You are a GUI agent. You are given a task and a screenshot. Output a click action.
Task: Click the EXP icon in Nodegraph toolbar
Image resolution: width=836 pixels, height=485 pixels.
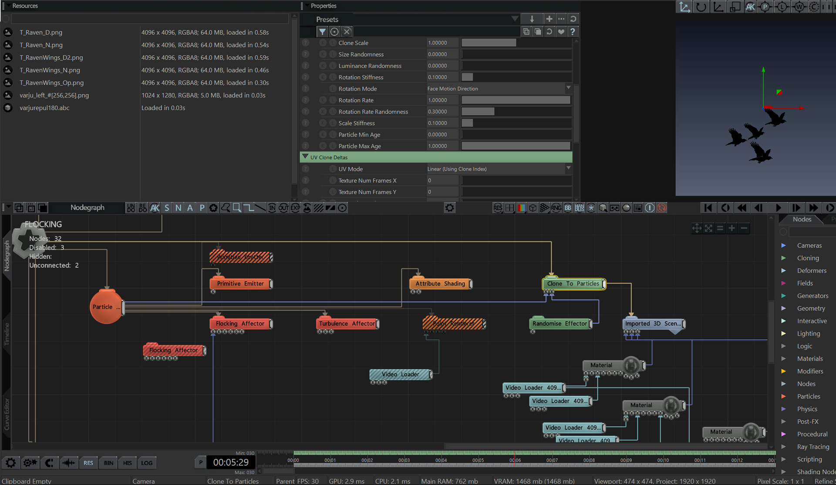295,208
